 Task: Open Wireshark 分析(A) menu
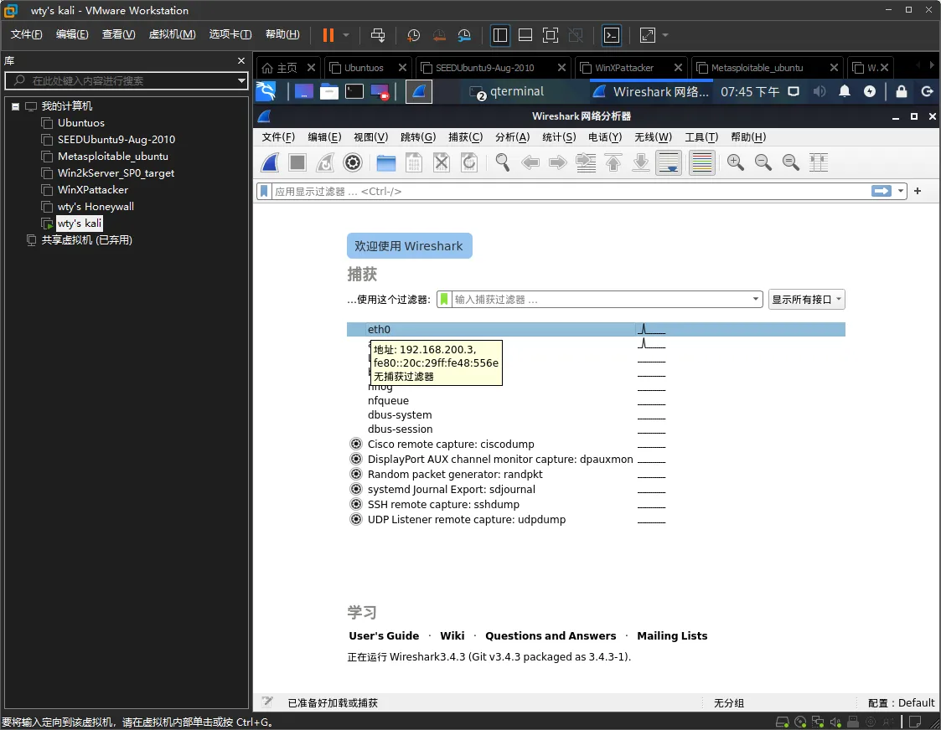[x=513, y=137]
